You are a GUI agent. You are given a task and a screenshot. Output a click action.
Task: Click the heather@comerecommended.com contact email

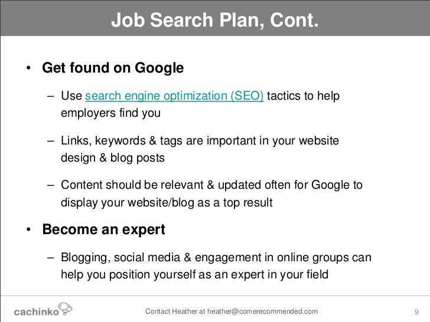click(262, 311)
